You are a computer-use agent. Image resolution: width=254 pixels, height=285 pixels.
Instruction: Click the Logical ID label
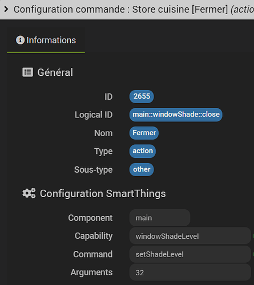pyautogui.click(x=94, y=115)
